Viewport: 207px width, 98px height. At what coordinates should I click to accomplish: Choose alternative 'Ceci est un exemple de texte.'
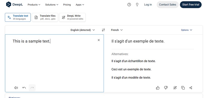131,69
